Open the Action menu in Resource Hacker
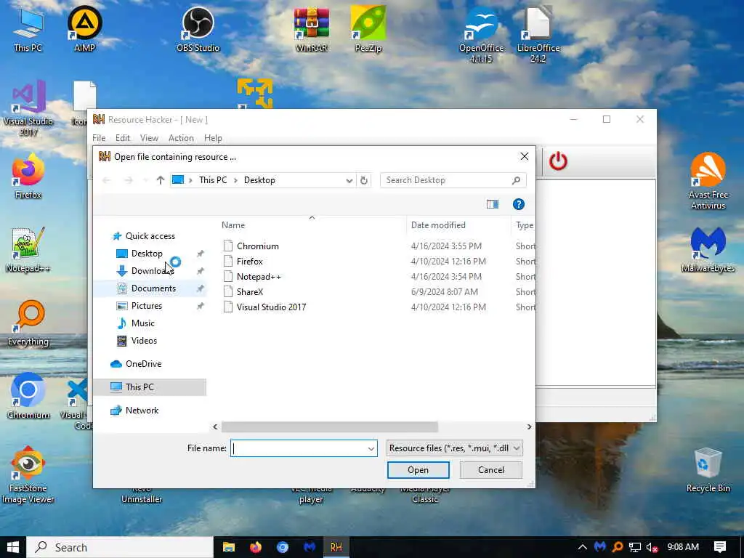 coord(181,138)
